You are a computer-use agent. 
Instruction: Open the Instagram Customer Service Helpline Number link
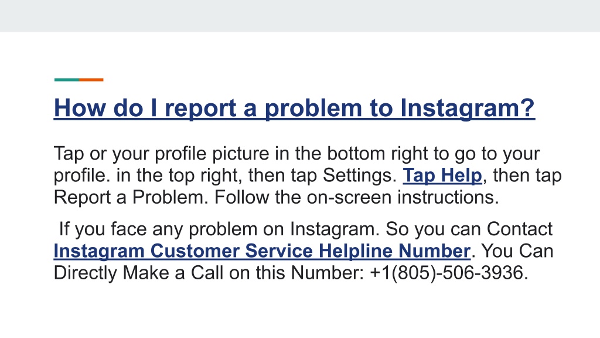click(x=262, y=251)
